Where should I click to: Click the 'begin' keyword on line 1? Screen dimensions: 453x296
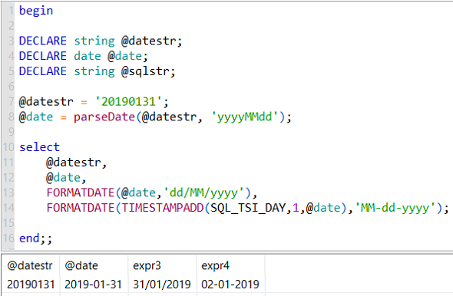pyautogui.click(x=36, y=11)
